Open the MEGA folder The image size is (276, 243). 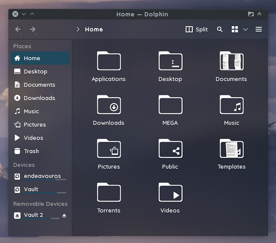(x=170, y=110)
